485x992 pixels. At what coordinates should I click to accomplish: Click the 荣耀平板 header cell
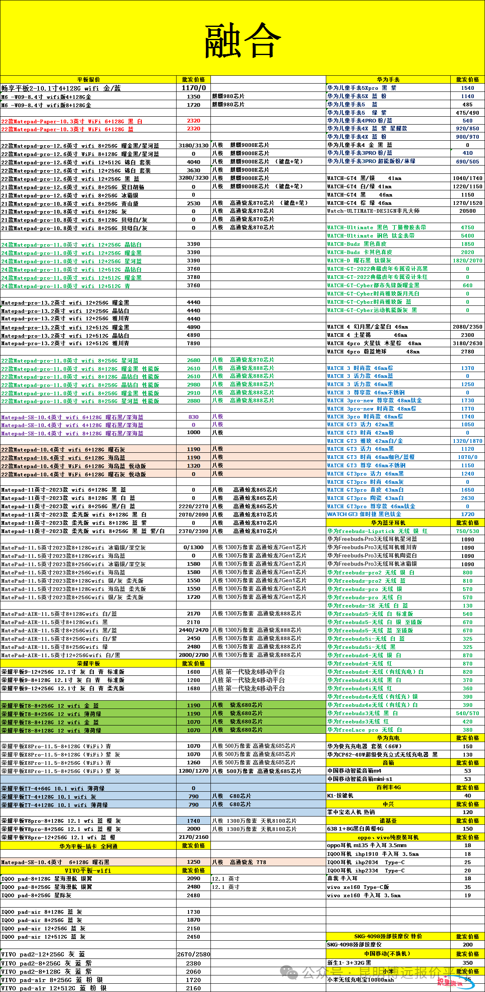(88, 663)
